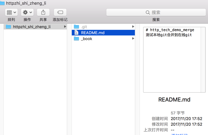The width and height of the screenshot is (208, 135).
Task: Open the 操作 gear action menu
Action: click(27, 13)
